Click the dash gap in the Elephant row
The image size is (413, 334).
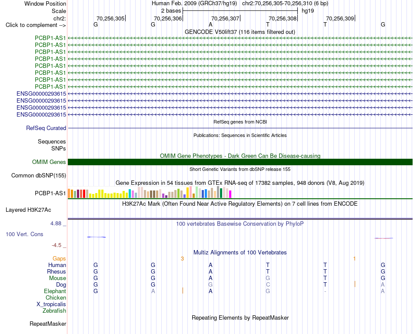point(325,291)
